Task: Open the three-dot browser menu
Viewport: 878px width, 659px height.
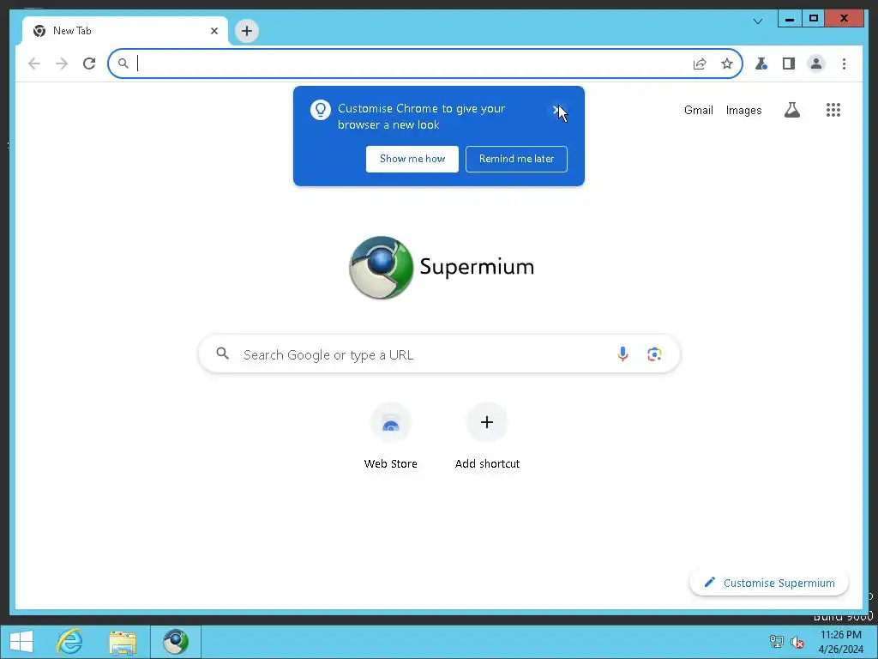Action: click(844, 63)
